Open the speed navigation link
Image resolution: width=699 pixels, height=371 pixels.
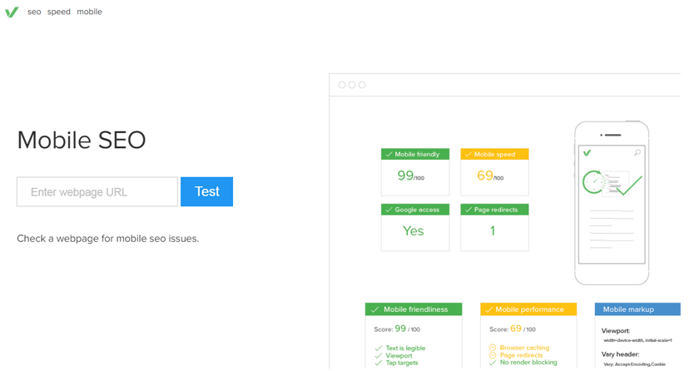pyautogui.click(x=59, y=12)
